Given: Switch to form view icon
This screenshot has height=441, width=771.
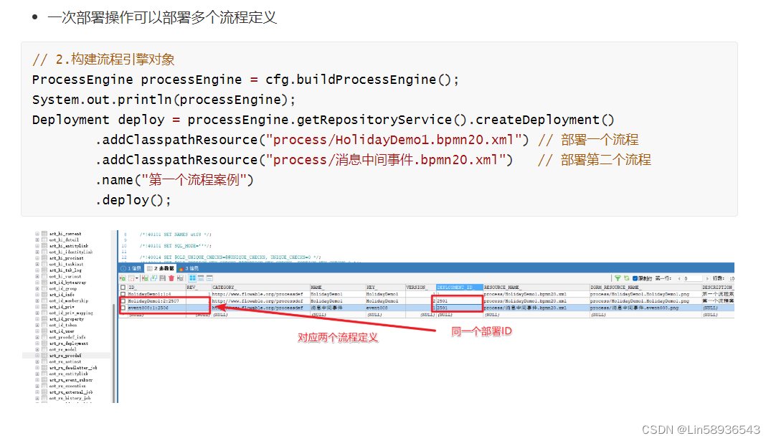Looking at the screenshot, I should pyautogui.click(x=201, y=278).
